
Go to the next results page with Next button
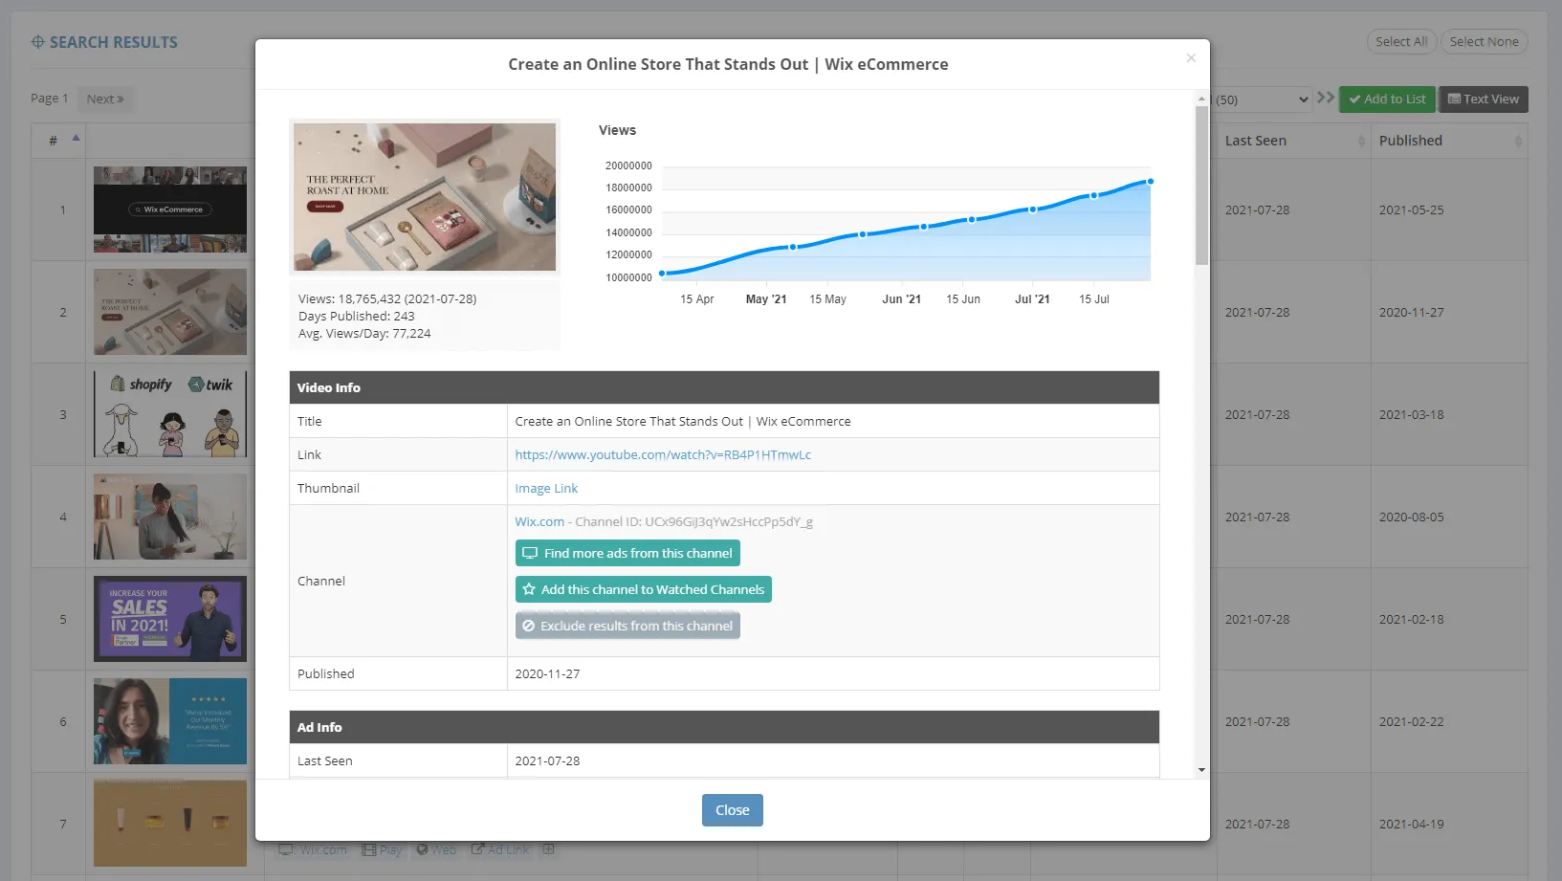(105, 99)
